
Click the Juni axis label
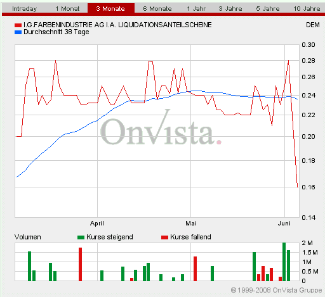284,224
